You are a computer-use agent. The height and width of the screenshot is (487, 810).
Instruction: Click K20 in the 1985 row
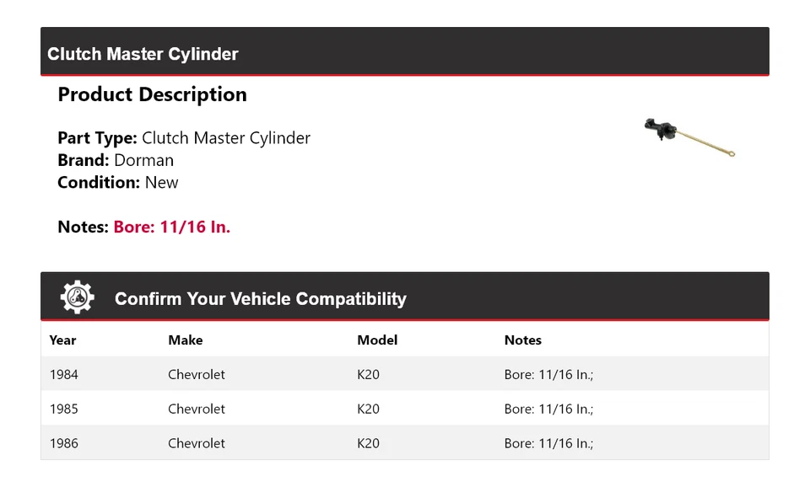click(x=368, y=409)
